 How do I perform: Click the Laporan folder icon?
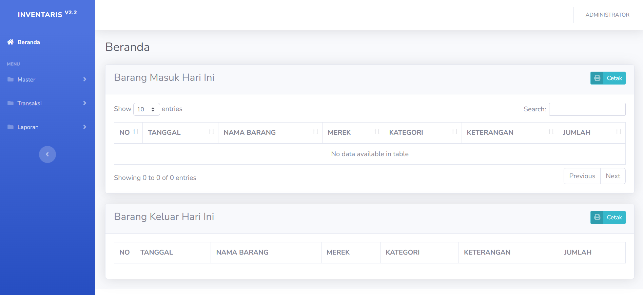(x=11, y=127)
